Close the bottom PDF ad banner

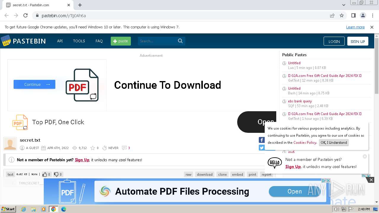pos(371,180)
